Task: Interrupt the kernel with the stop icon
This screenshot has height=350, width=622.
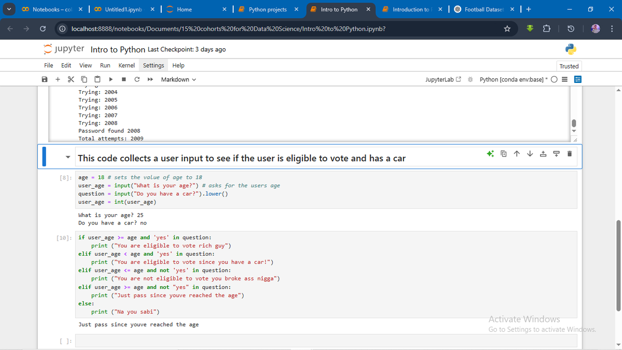Action: (124, 79)
